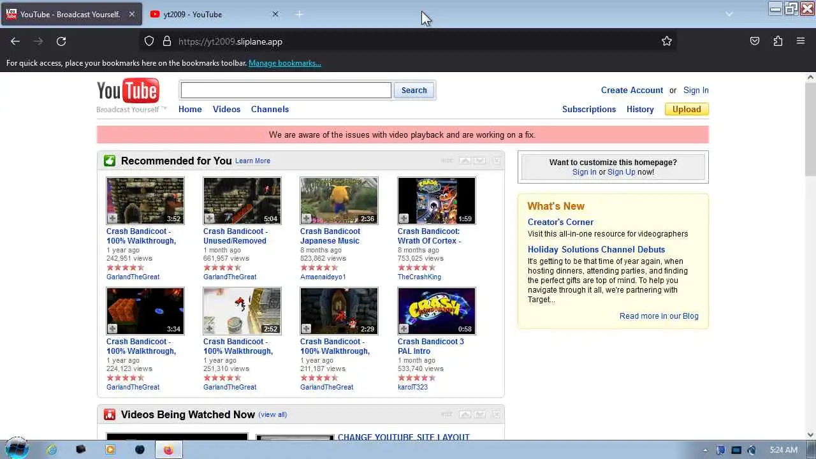Viewport: 816px width, 459px height.
Task: Close the 'YouTube - Broadcast Yourself.' tab
Action: point(132,14)
